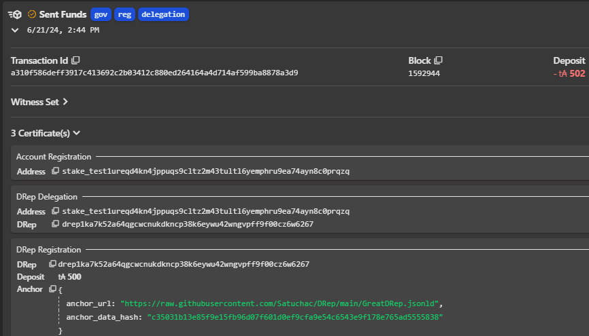Click the anchor_data_hash value c35031b13e
Image resolution: width=589 pixels, height=336 pixels.
pos(295,317)
